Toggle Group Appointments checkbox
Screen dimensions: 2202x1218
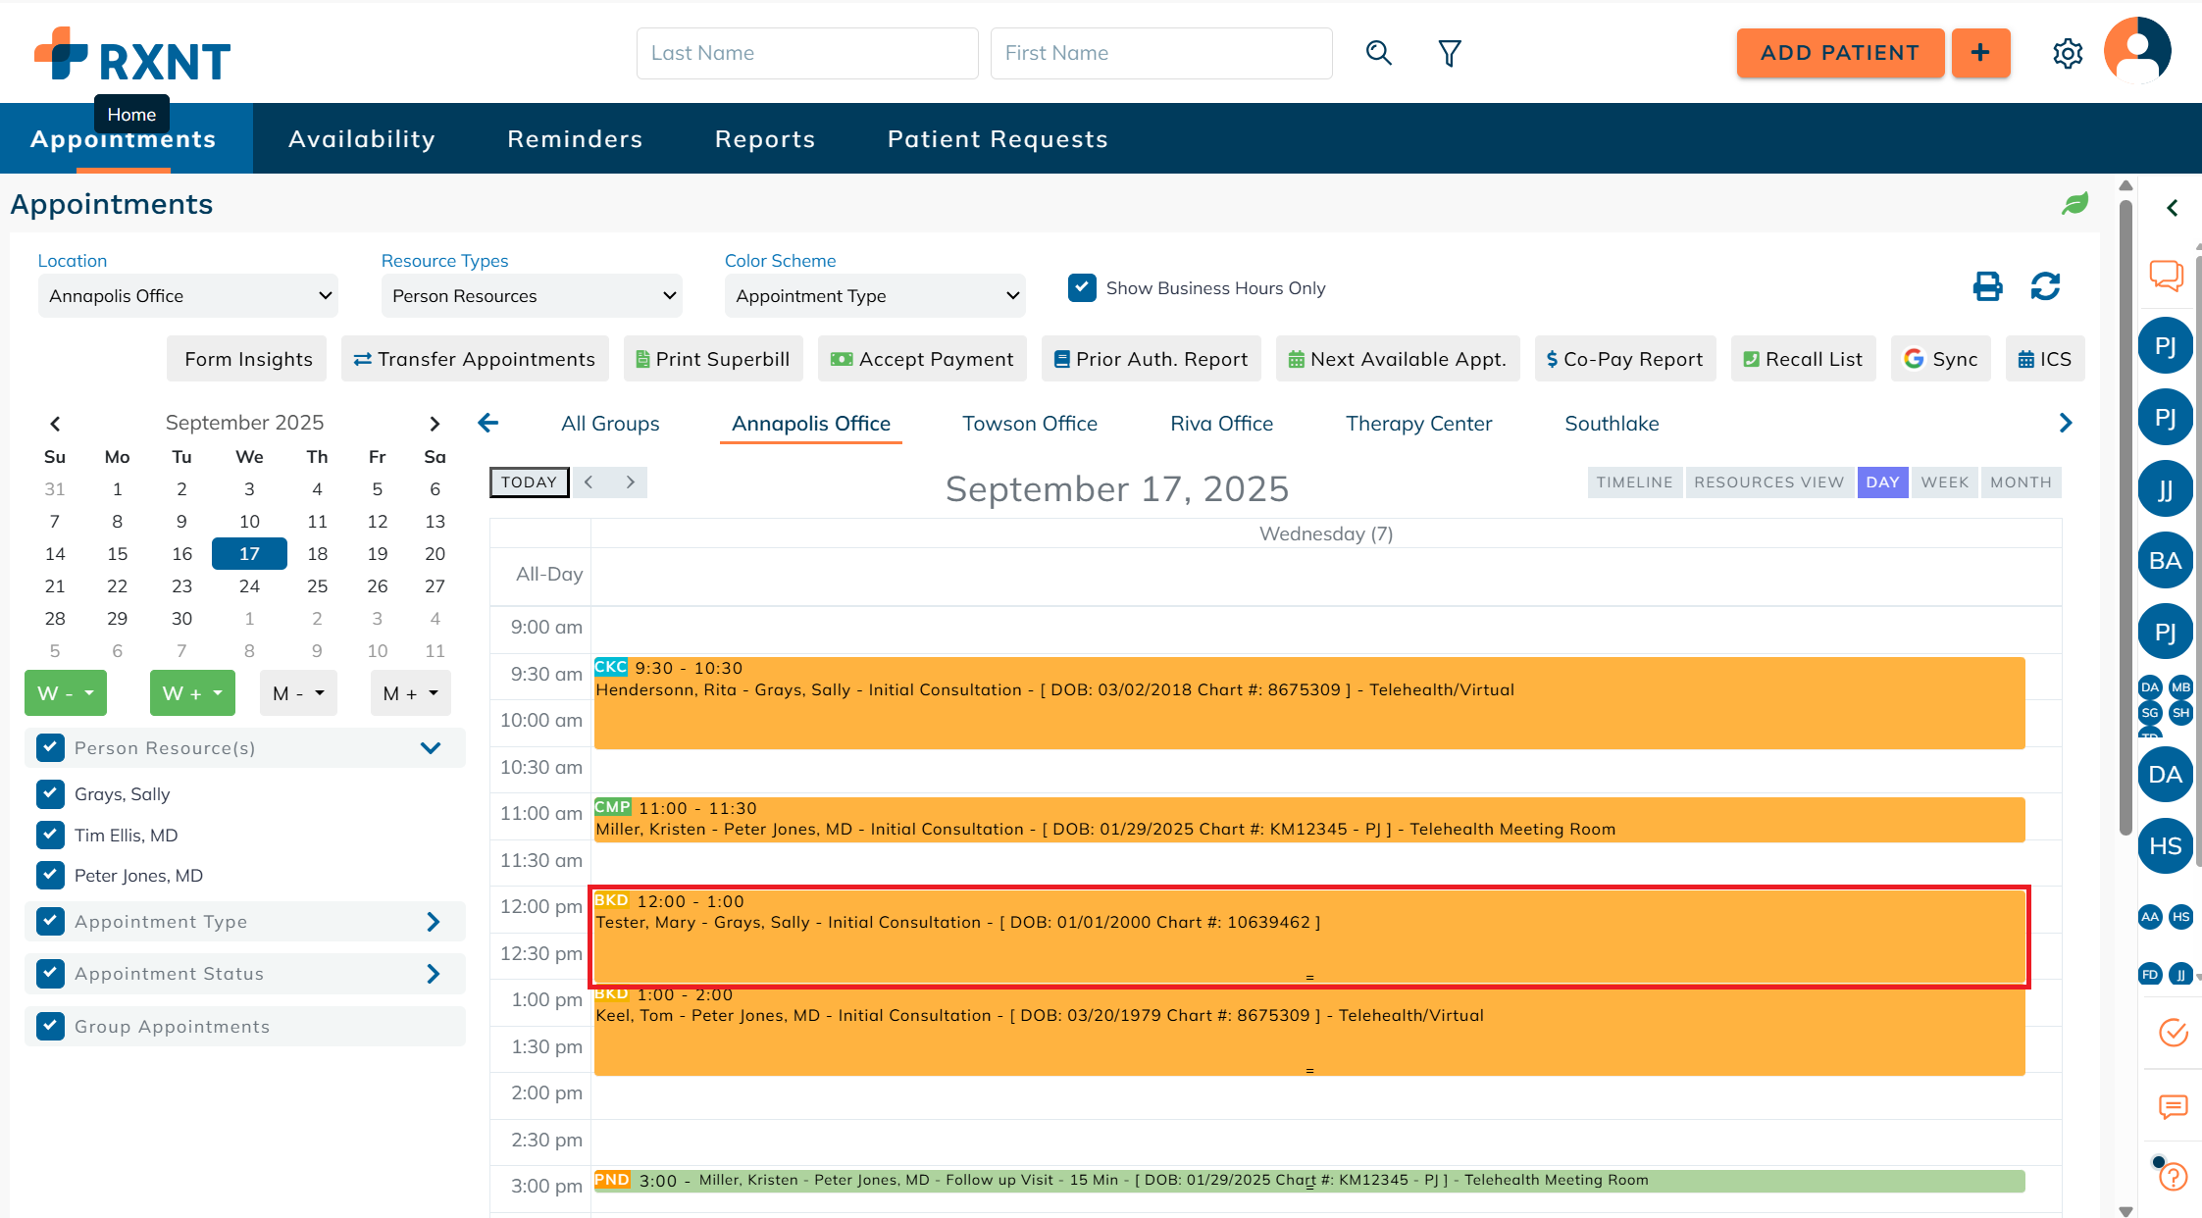(x=51, y=1026)
